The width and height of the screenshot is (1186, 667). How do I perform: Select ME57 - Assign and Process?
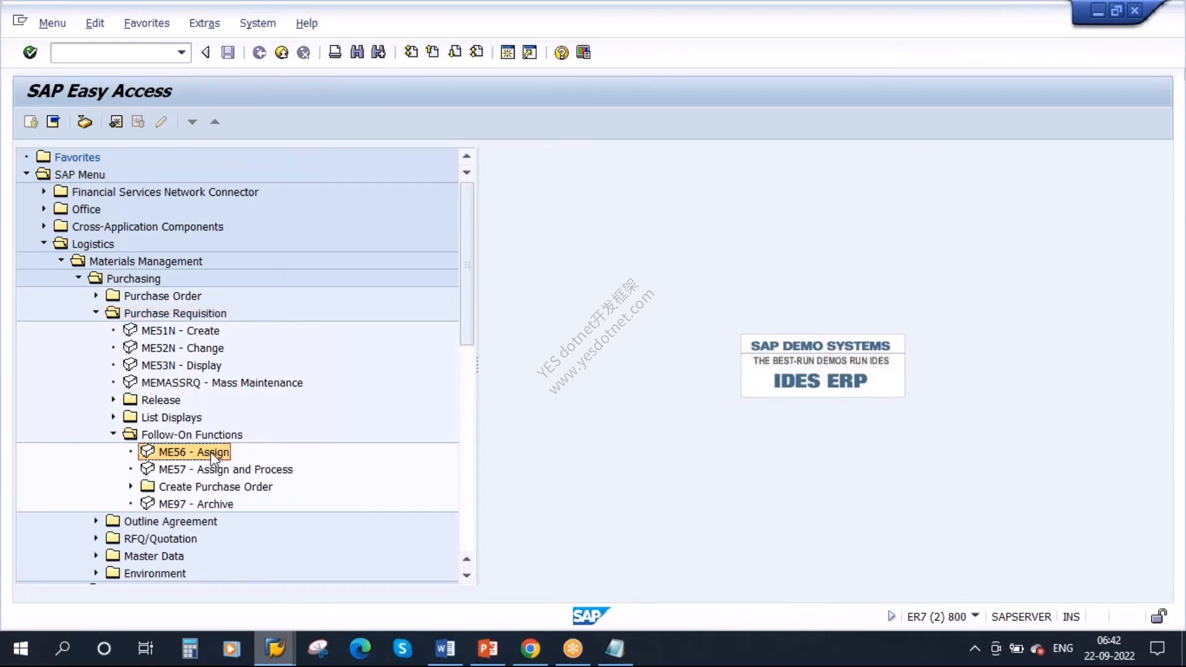pos(225,469)
